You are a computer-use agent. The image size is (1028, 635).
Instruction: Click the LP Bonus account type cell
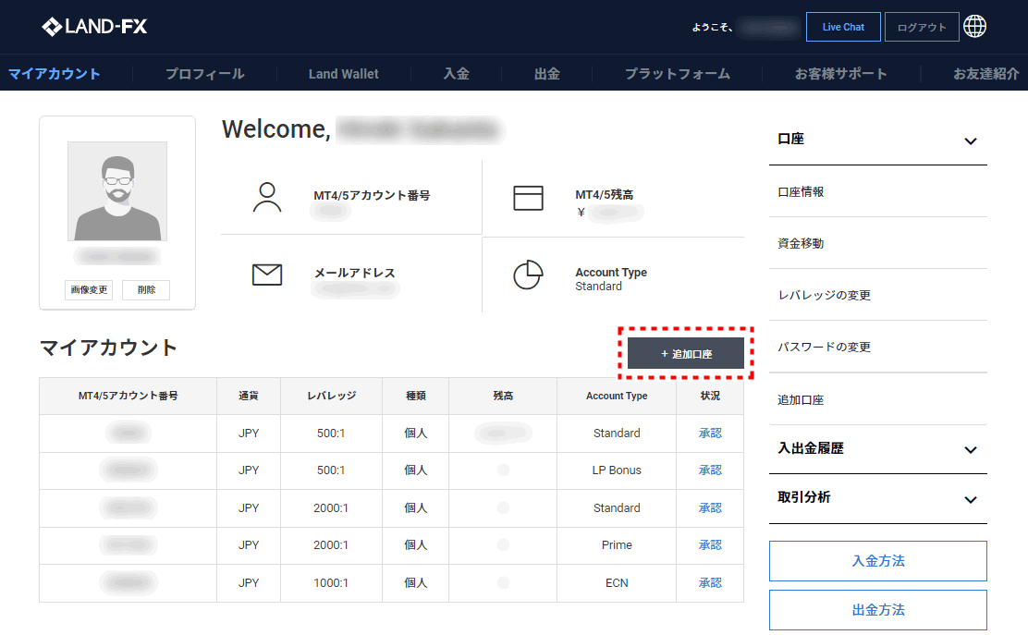click(x=617, y=470)
